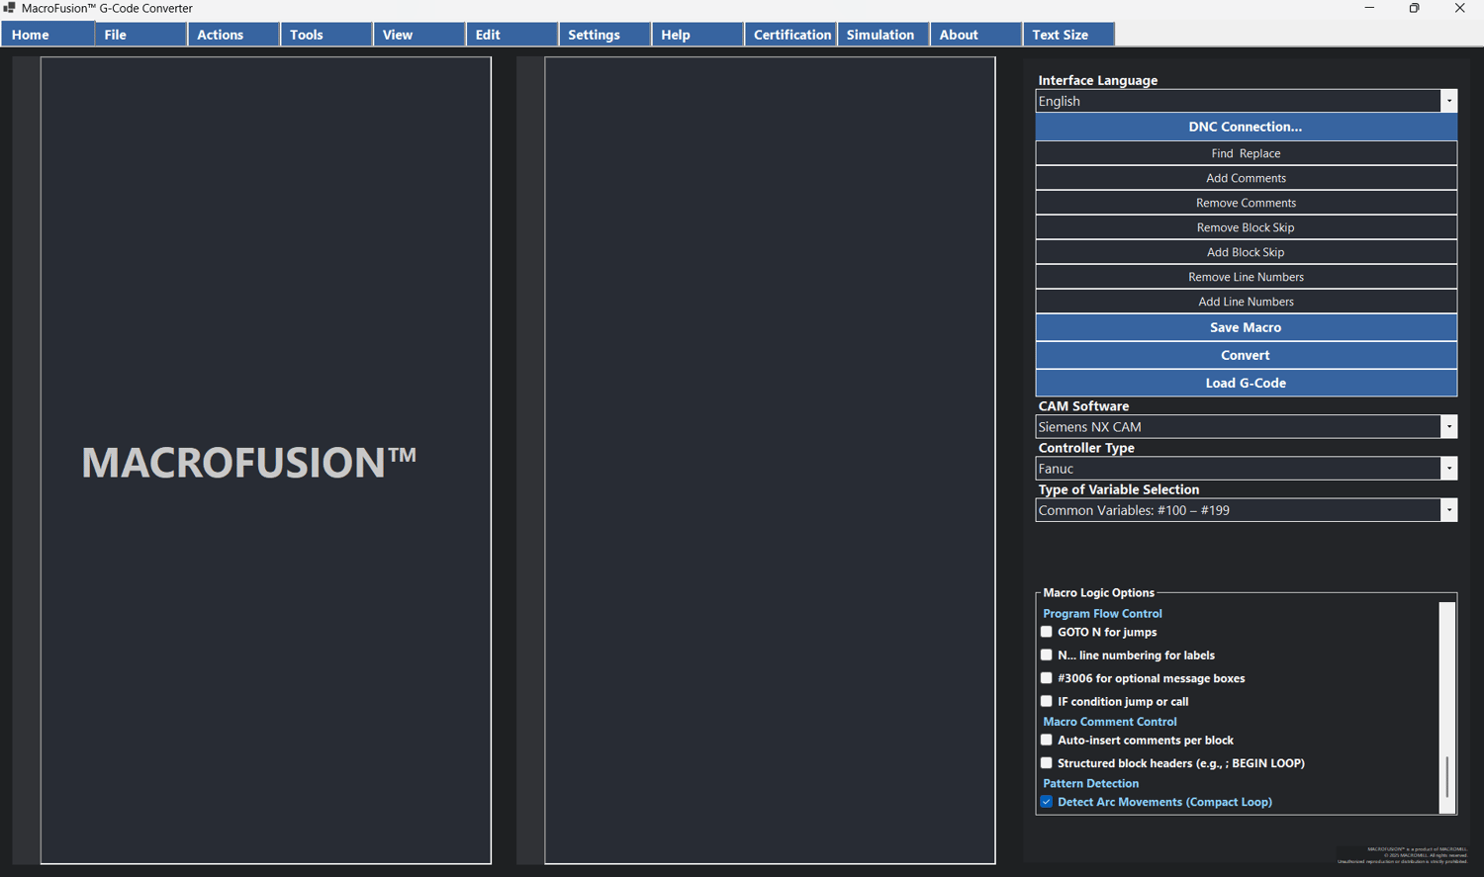This screenshot has height=877, width=1484.
Task: Click the Macro Comment Control heading
Action: [1110, 722]
